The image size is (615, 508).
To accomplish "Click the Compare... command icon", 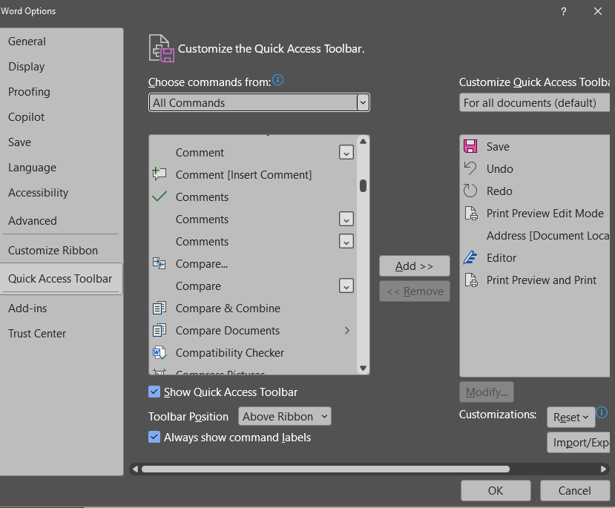I will coord(159,263).
